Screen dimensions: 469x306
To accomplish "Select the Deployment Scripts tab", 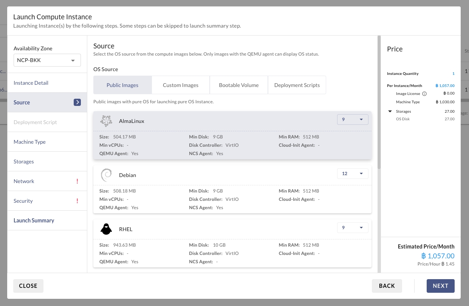I will tap(297, 85).
